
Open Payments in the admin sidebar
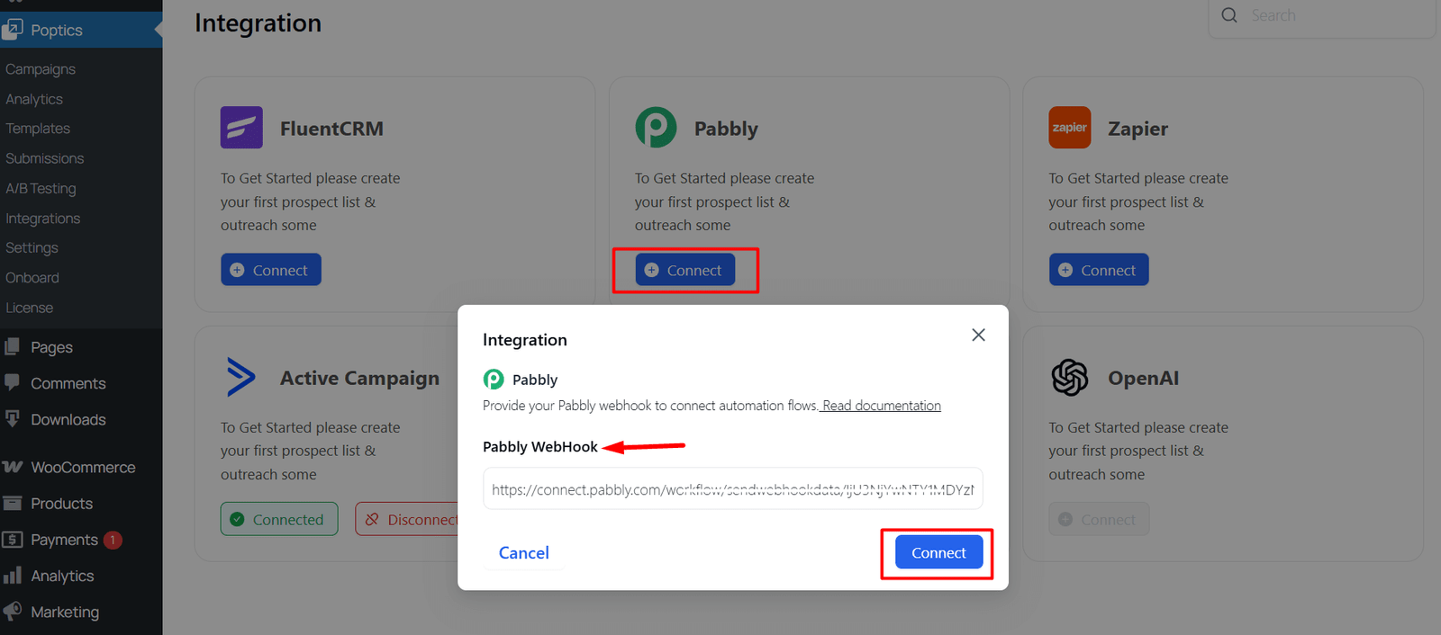pos(64,540)
